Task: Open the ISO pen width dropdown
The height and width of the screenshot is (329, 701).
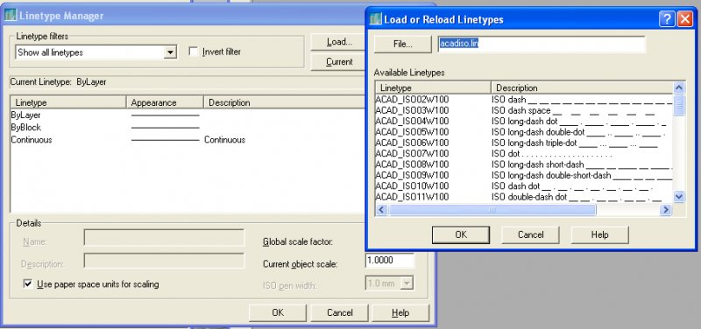Action: click(407, 283)
